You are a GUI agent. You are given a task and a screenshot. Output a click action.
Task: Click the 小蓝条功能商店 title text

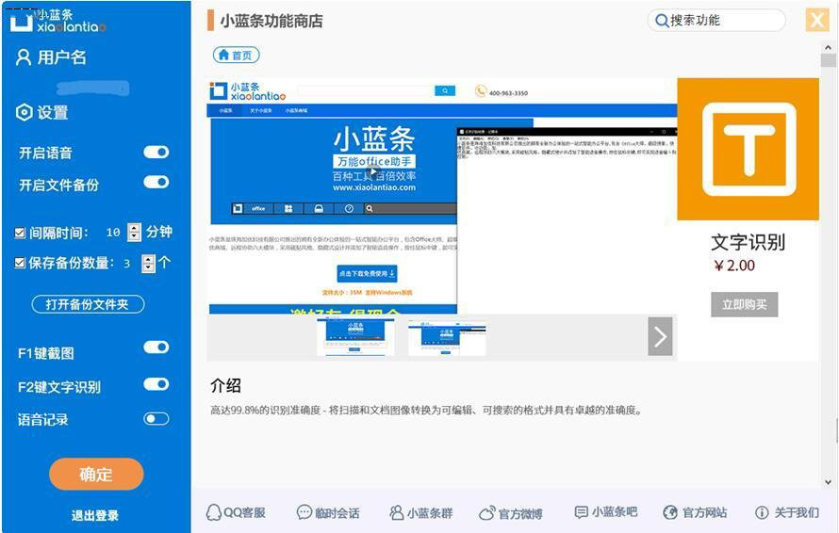point(271,21)
